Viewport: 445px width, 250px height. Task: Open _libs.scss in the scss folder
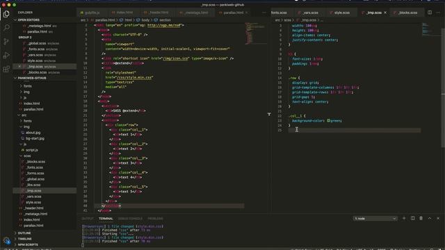[33, 185]
